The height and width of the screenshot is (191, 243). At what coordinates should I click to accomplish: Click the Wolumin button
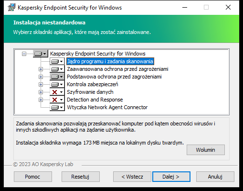(x=206, y=150)
